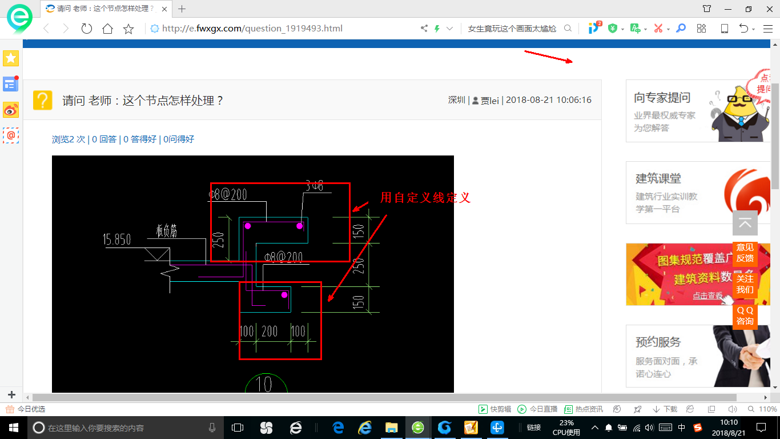This screenshot has width=780, height=439.
Task: Open the Weibo icon in left sidebar
Action: [11, 110]
